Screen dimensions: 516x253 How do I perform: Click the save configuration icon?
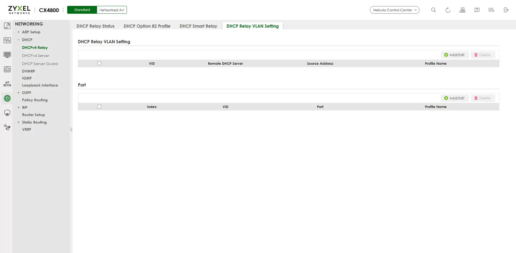[462, 10]
